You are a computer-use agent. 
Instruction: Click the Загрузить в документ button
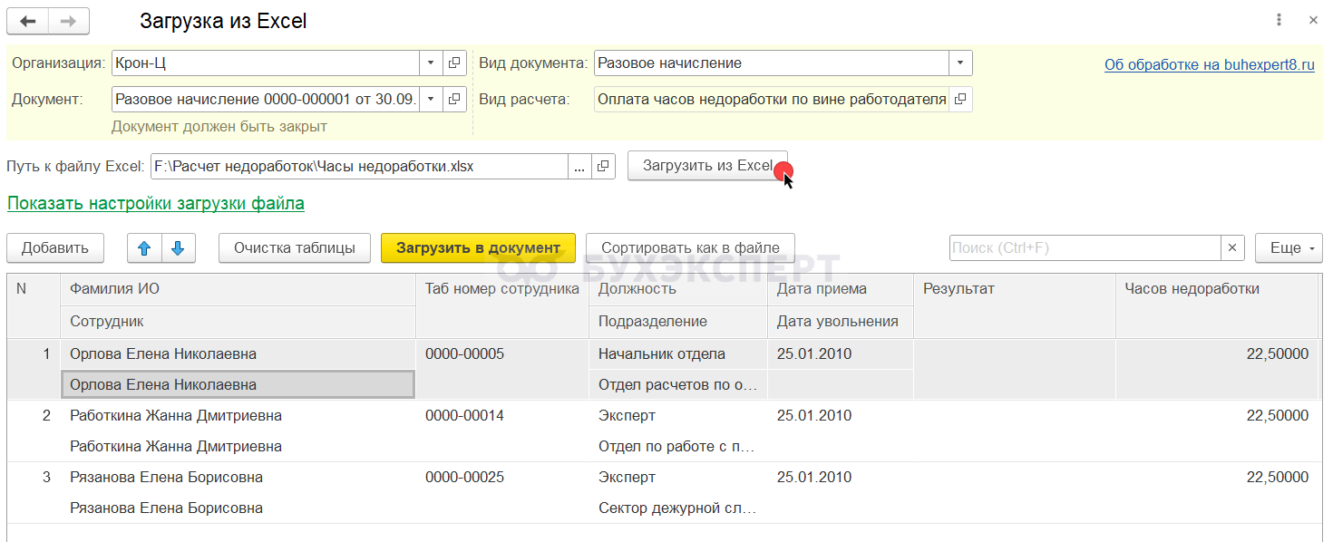click(478, 248)
